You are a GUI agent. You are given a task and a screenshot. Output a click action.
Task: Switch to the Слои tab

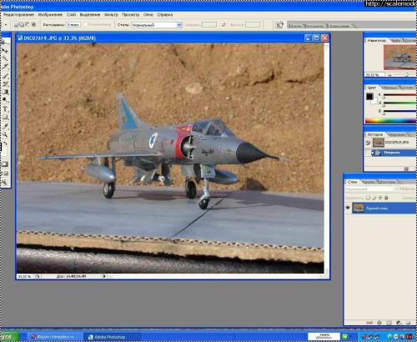[352, 182]
